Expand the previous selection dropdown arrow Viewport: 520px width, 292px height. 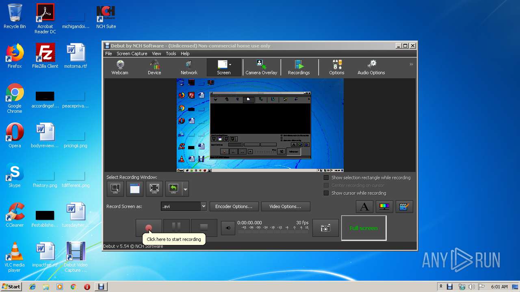point(185,189)
